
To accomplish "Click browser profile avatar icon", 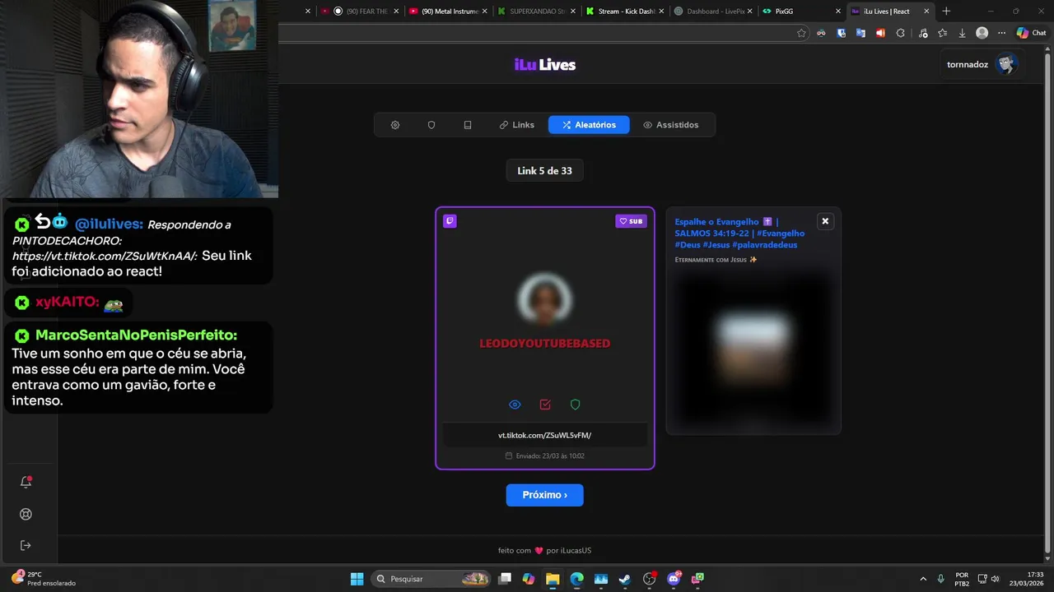I will [982, 33].
